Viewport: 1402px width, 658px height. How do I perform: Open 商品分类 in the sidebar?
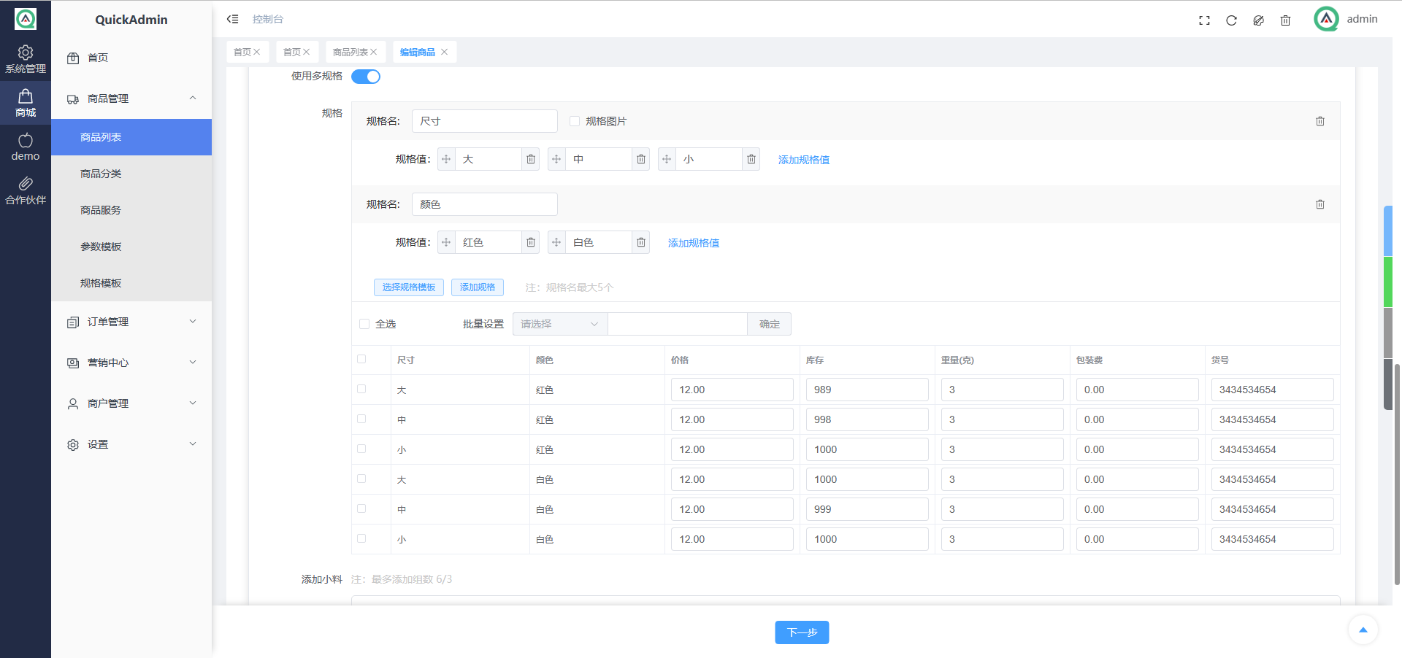101,174
